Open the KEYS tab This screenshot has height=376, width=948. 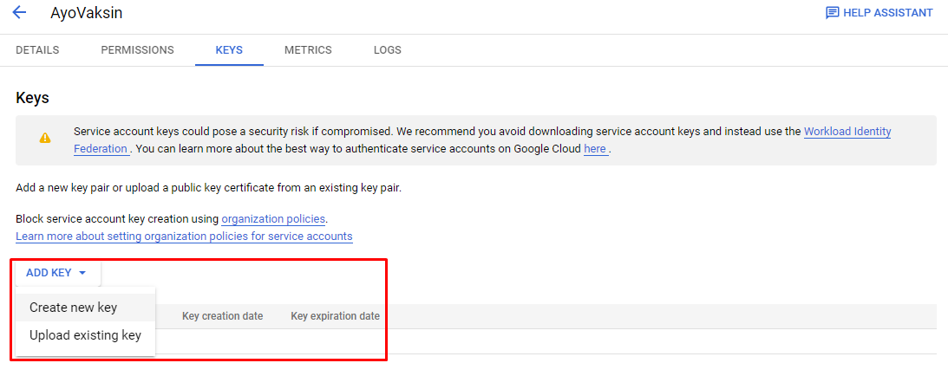(229, 50)
